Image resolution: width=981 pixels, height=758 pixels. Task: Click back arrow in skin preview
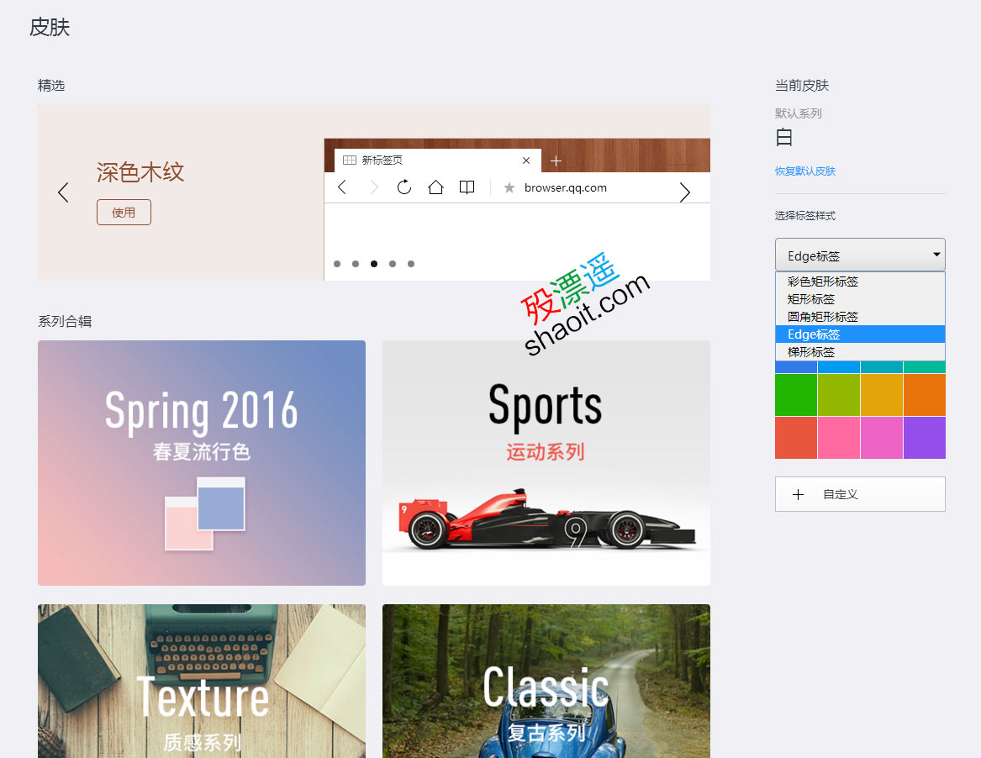coord(342,187)
